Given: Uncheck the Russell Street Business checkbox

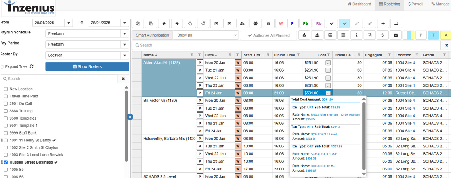Looking at the screenshot, I should click(6, 162).
